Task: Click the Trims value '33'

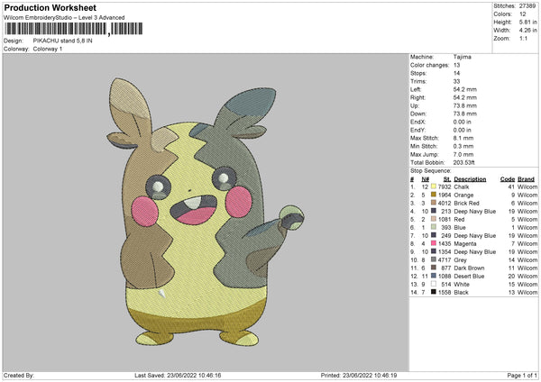Action: tap(457, 81)
